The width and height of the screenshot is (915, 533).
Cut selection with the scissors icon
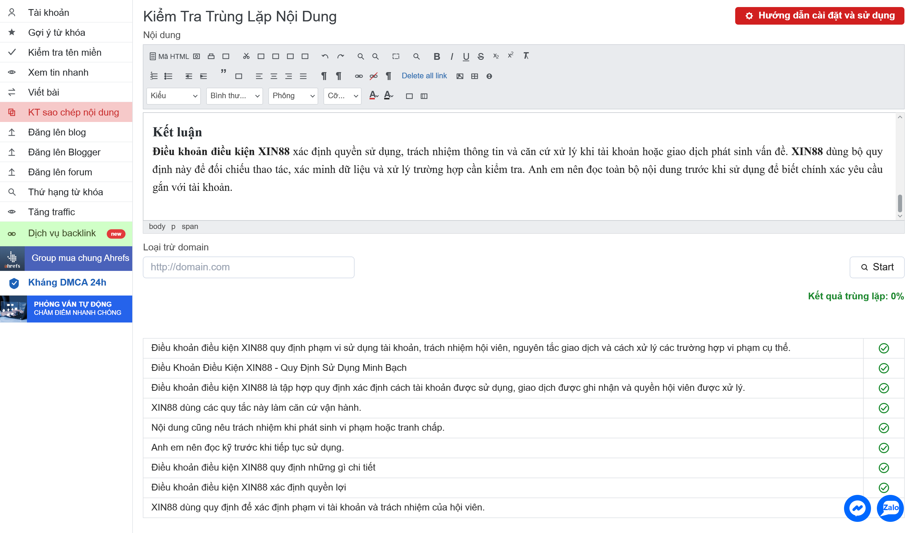click(x=246, y=56)
